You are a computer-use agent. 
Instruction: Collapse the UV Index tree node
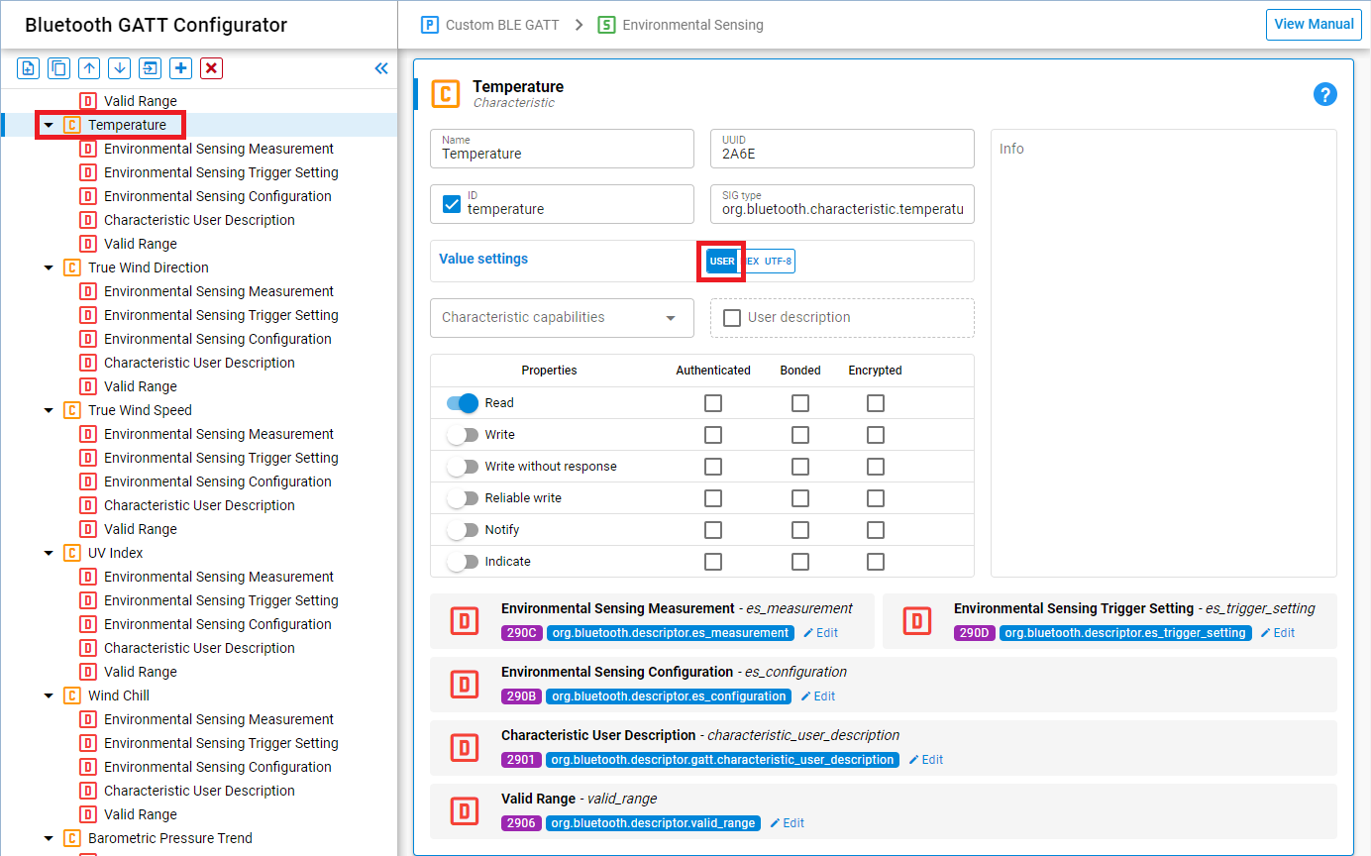(x=49, y=553)
